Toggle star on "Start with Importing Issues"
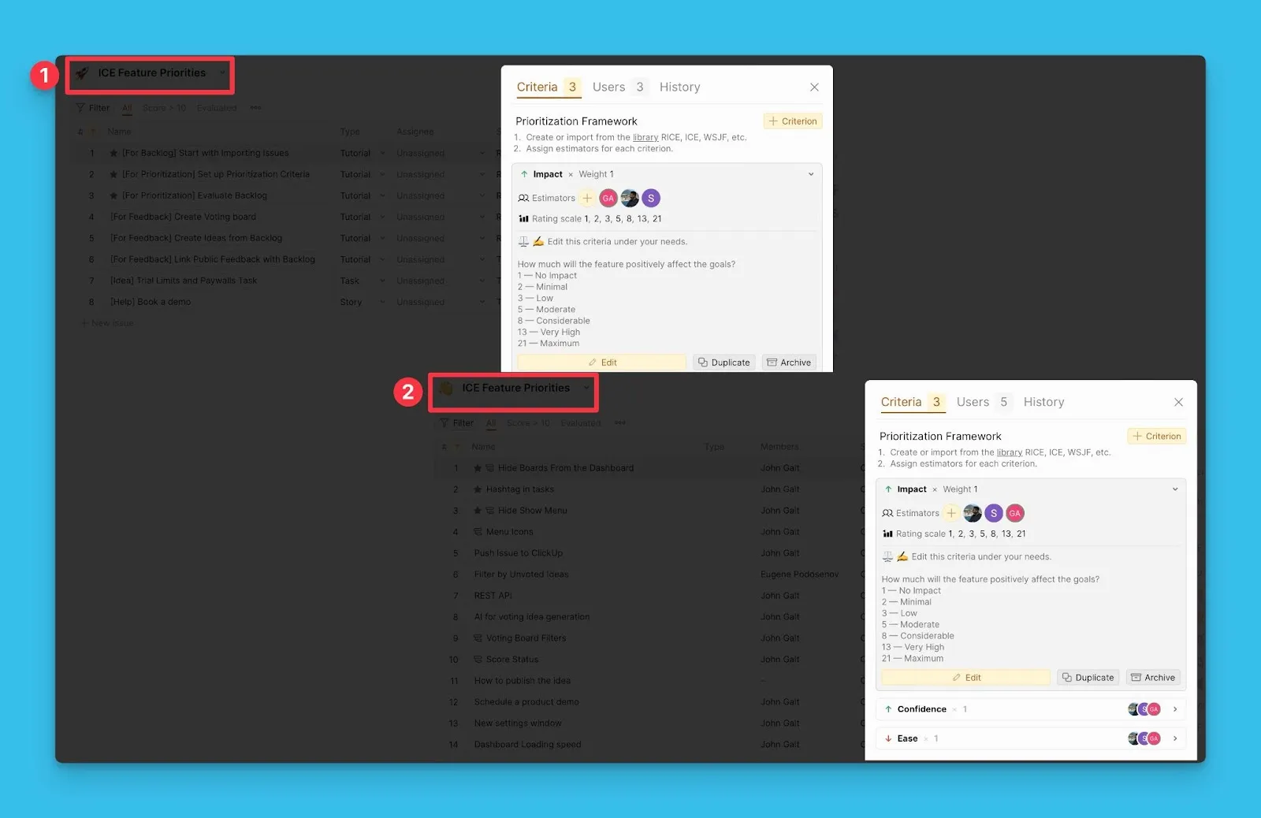Screen dimensions: 1261x818 pyautogui.click(x=114, y=154)
